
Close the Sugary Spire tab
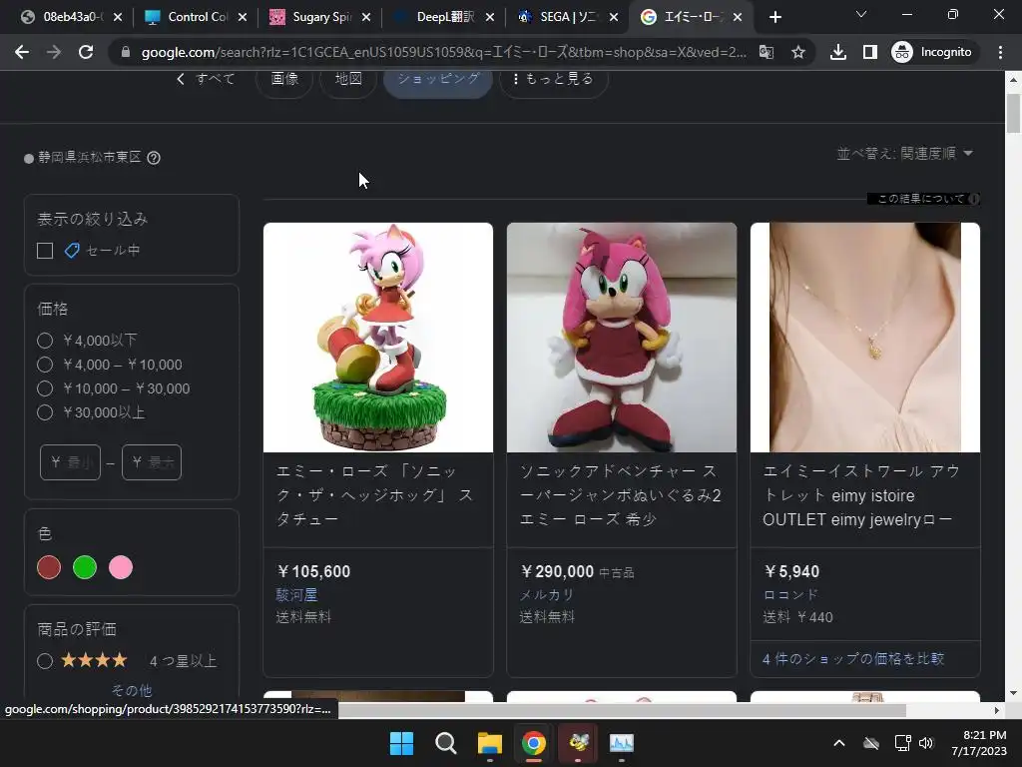coord(366,18)
